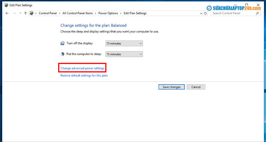Open Change advanced power settings link

pos(82,68)
